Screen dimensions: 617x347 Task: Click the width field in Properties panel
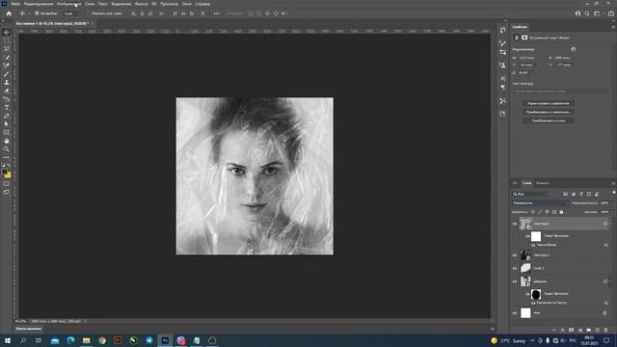coord(527,58)
